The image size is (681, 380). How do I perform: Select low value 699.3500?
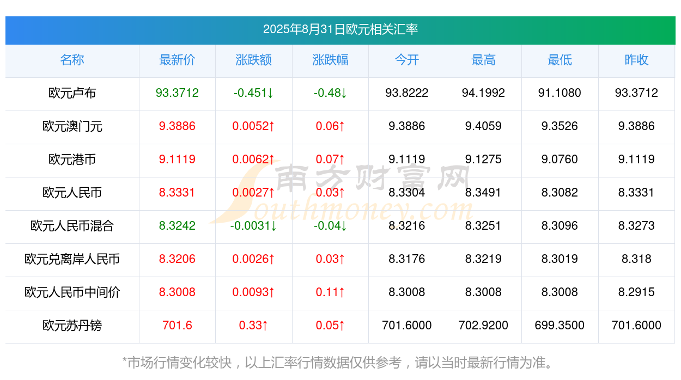pyautogui.click(x=560, y=326)
